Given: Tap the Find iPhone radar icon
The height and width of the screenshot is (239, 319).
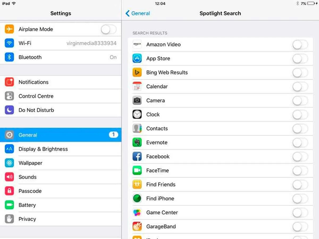Looking at the screenshot, I should pyautogui.click(x=137, y=198).
